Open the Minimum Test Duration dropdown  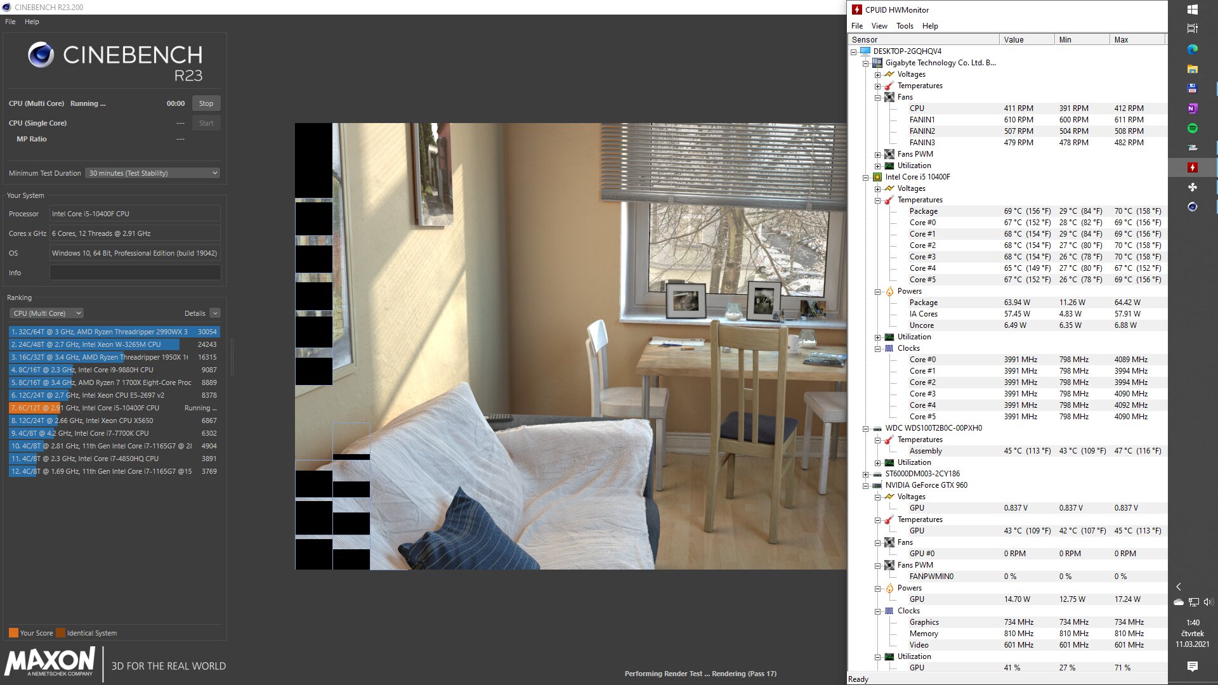tap(152, 173)
